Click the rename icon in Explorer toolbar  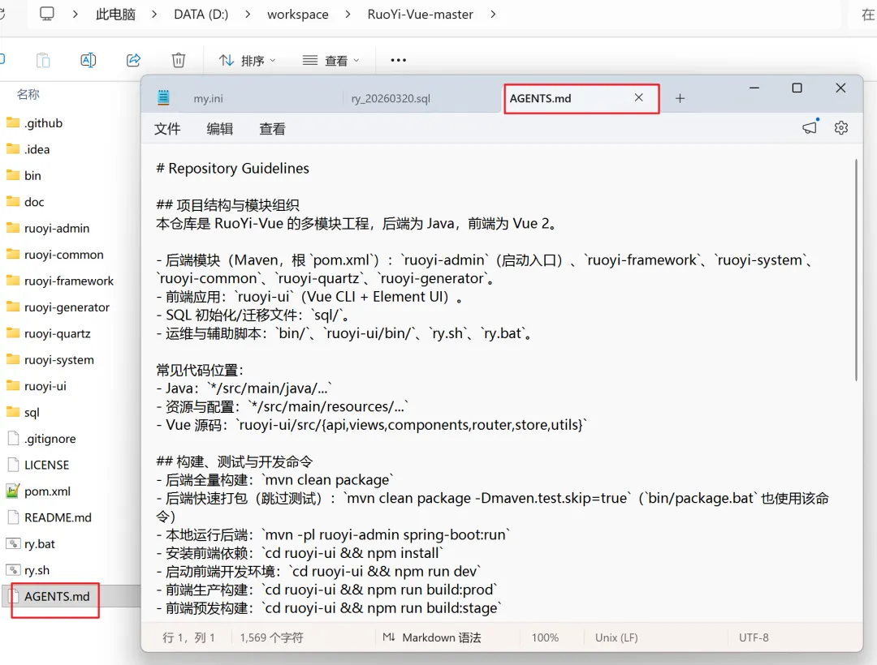(x=89, y=60)
